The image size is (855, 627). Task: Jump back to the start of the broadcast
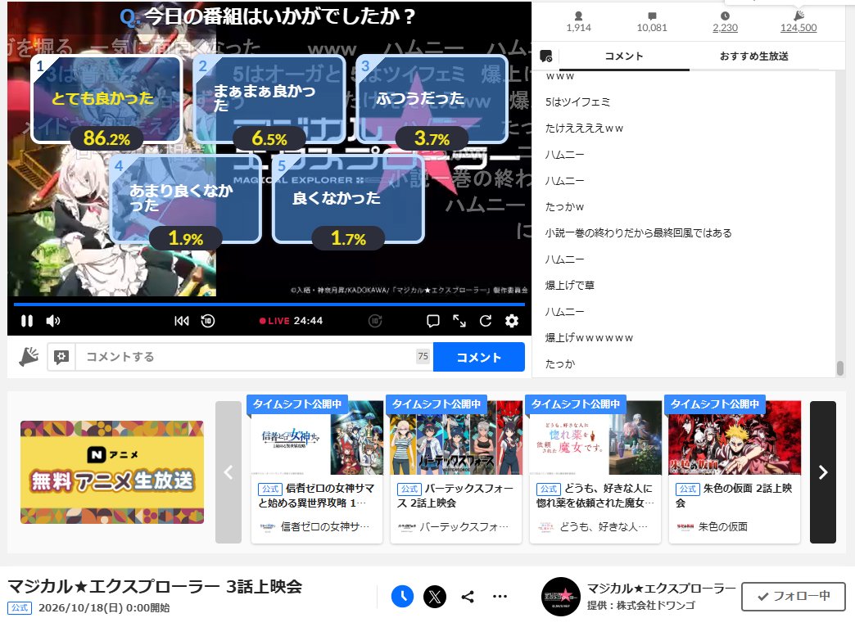pos(182,321)
